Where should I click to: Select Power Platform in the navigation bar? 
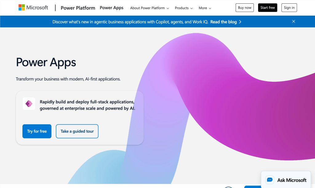tap(78, 8)
